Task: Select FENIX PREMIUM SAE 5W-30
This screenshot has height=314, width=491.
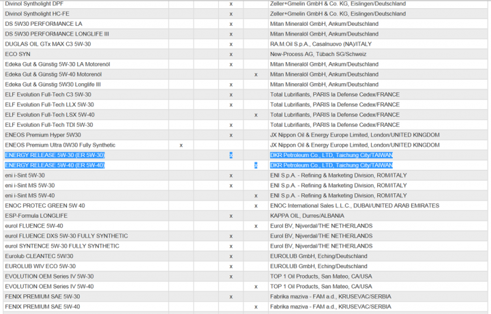Action: [x=42, y=296]
